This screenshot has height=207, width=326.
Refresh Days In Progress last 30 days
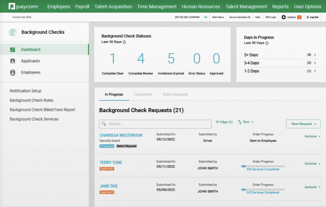tap(267, 43)
